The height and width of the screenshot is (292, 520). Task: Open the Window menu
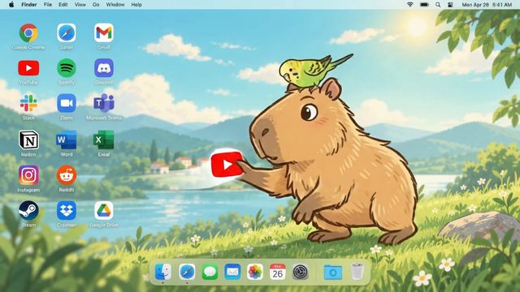tap(115, 5)
